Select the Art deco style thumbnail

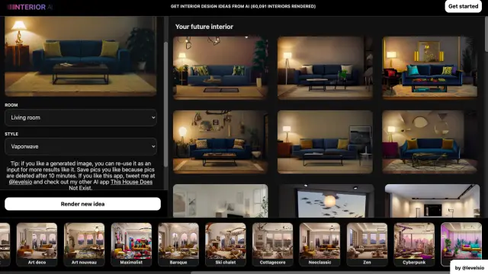pyautogui.click(x=37, y=244)
